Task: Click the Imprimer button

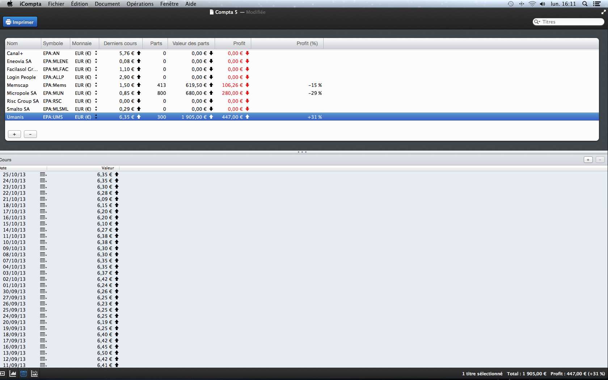Action: tap(20, 22)
